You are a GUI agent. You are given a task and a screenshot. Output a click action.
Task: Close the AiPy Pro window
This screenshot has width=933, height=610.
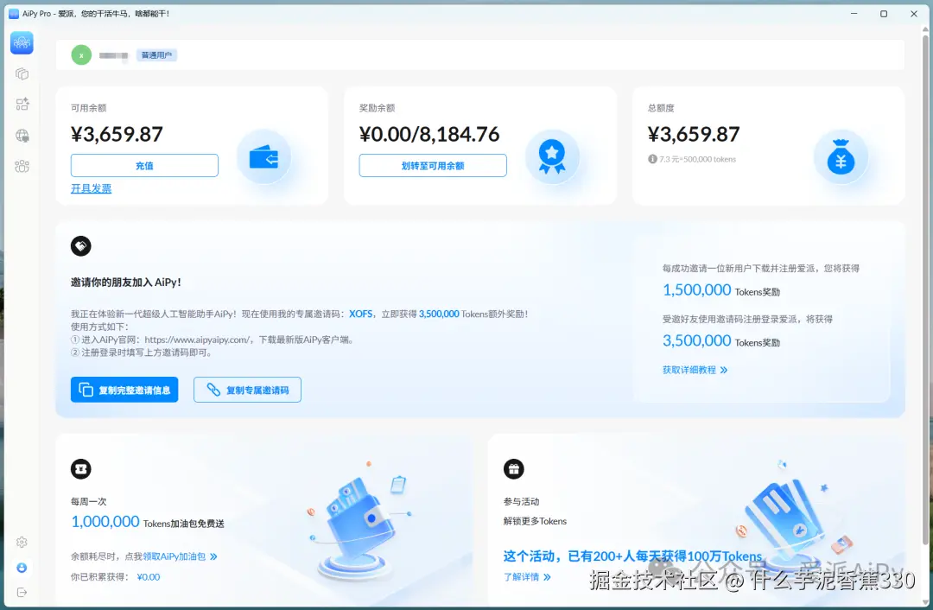coord(914,14)
